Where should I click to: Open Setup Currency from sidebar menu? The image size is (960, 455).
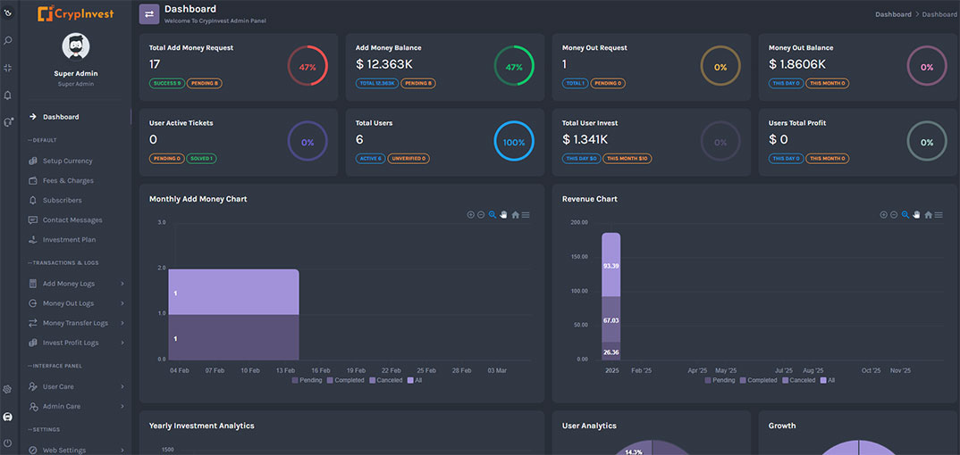[67, 161]
